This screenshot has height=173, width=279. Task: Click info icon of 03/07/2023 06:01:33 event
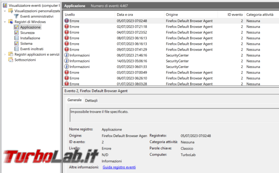click(67, 67)
